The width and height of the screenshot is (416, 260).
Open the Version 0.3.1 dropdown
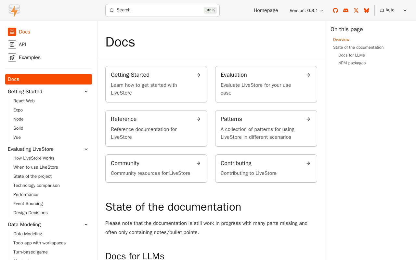pyautogui.click(x=306, y=10)
